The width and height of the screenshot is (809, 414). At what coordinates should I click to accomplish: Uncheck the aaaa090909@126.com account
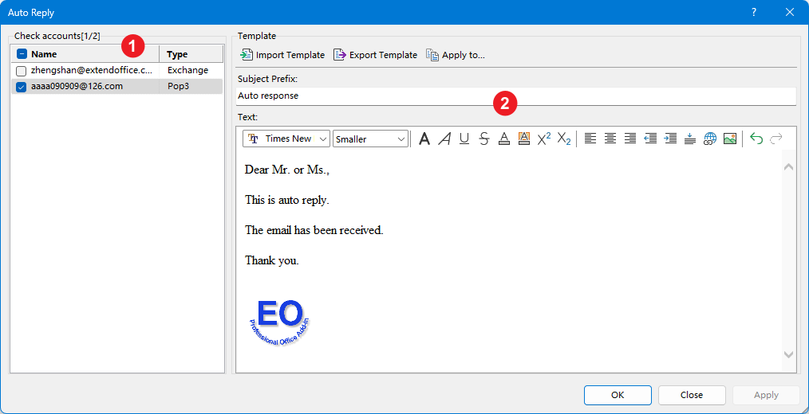pos(22,87)
